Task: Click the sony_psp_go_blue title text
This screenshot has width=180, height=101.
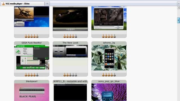Action: click(109, 81)
